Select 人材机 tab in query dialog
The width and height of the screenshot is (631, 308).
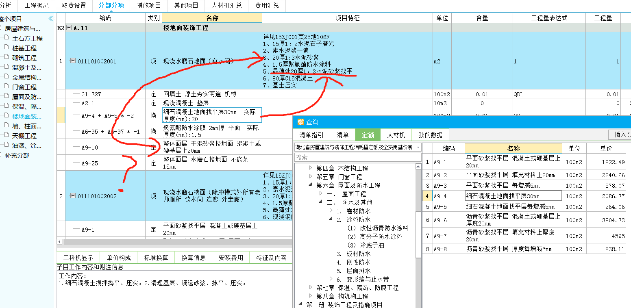pyautogui.click(x=396, y=135)
